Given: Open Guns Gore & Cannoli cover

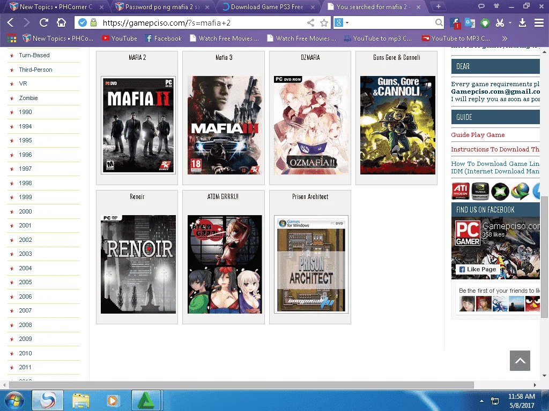Looking at the screenshot, I should click(398, 125).
